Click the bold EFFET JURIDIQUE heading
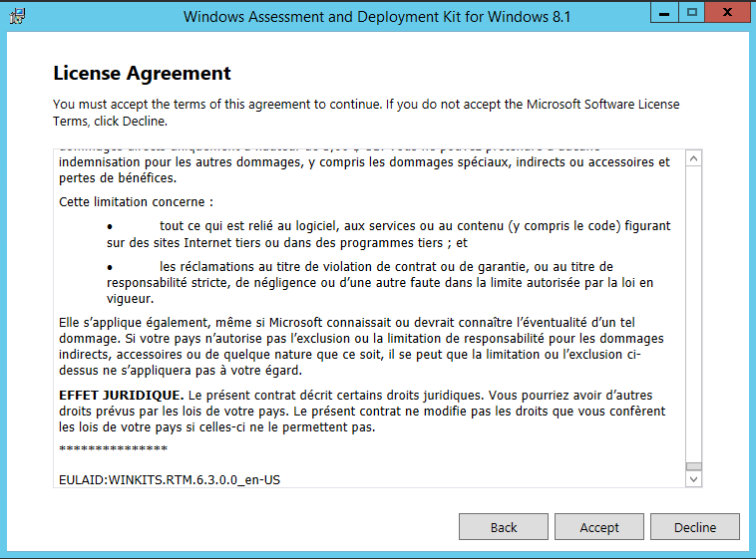This screenshot has height=559, width=756. coord(121,396)
